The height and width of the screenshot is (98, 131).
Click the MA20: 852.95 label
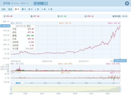click(x=114, y=23)
